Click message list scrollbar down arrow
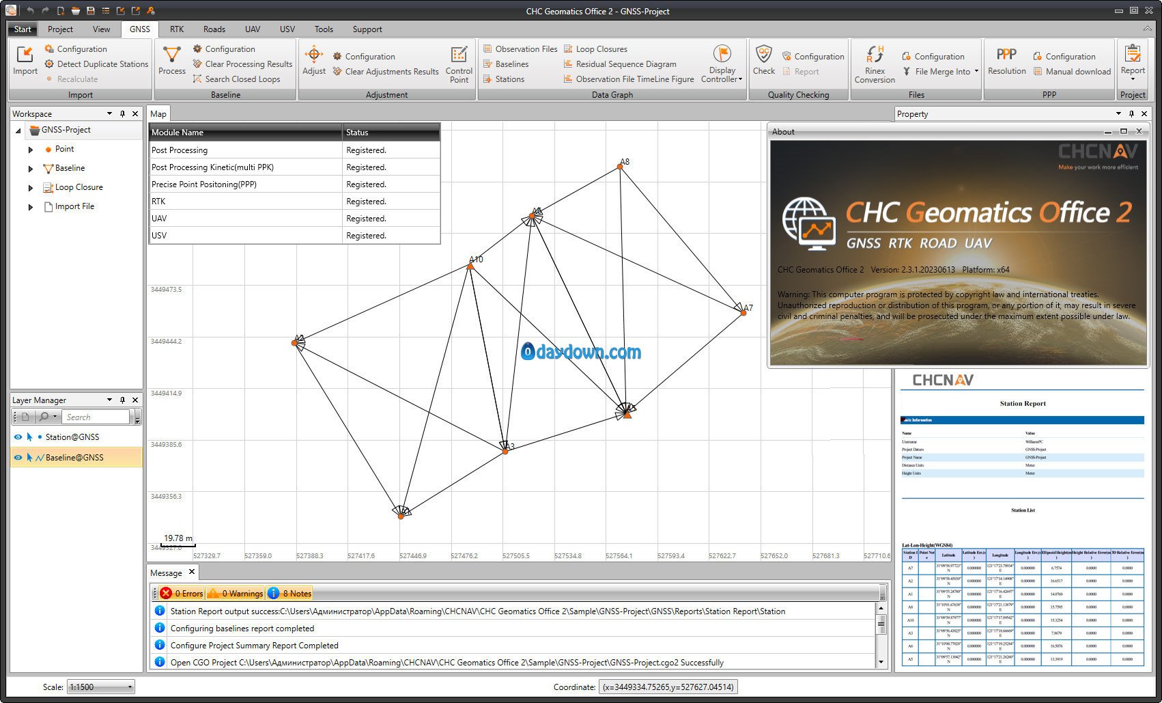This screenshot has width=1162, height=703. 881,662
